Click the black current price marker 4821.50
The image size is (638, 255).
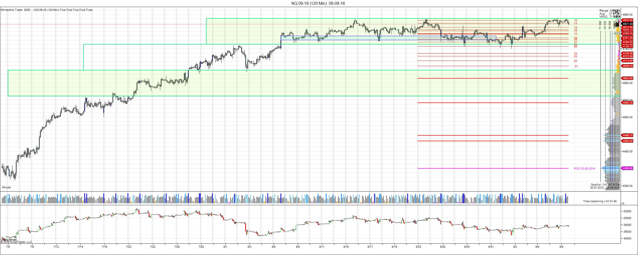point(627,24)
